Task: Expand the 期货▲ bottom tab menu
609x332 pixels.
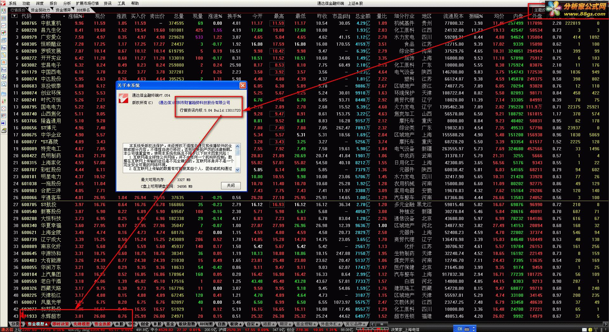Action: coord(285,324)
